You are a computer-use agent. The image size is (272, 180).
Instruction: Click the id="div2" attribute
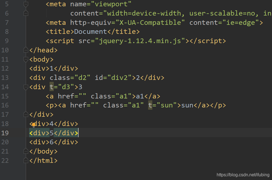coord(113,78)
